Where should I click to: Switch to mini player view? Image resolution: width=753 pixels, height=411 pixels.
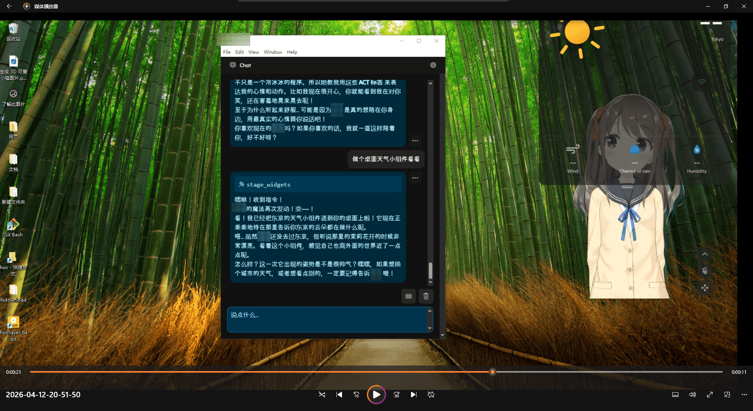pos(727,395)
